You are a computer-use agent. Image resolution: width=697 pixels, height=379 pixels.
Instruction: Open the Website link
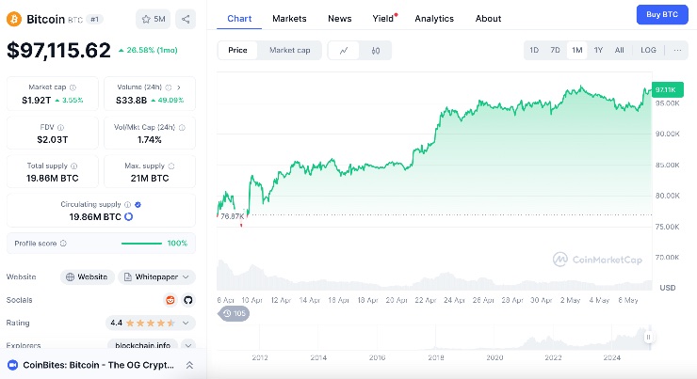coord(87,276)
